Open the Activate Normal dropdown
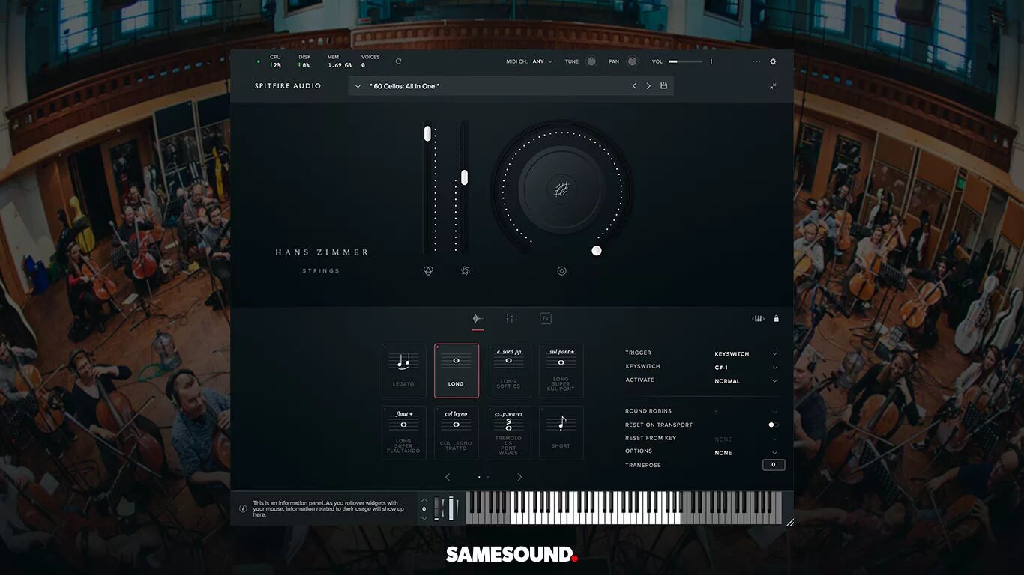 (x=745, y=381)
